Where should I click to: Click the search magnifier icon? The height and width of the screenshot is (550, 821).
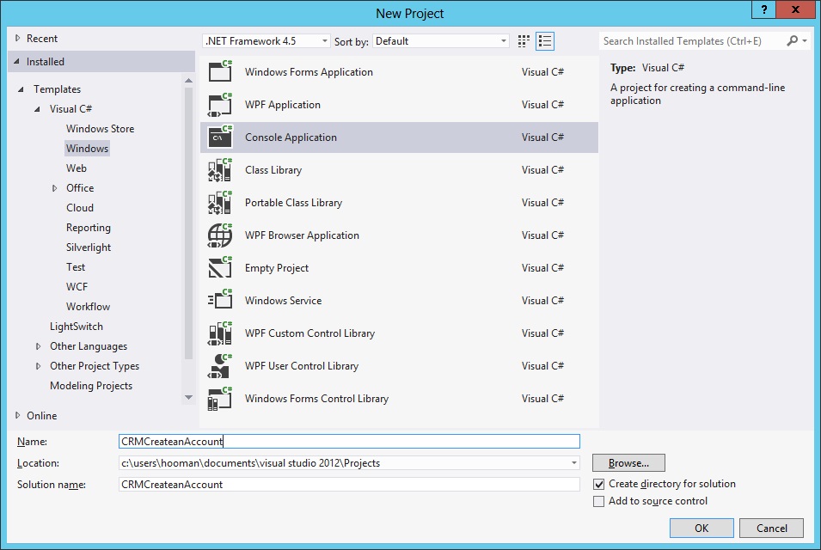pyautogui.click(x=793, y=40)
